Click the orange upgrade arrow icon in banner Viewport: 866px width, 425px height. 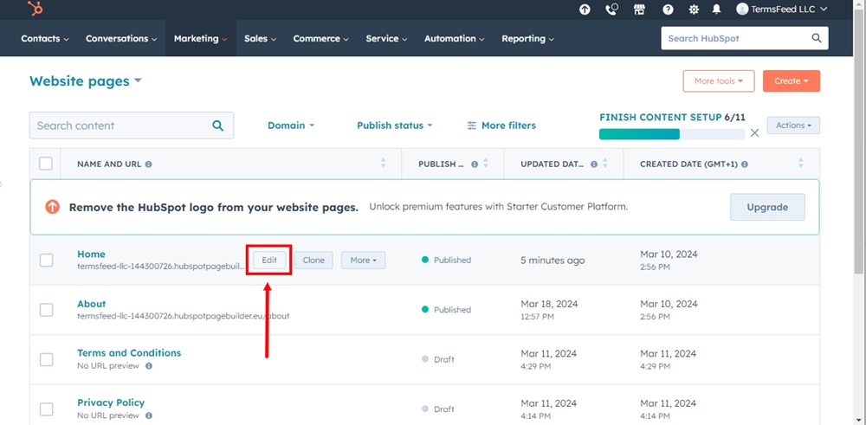[53, 207]
